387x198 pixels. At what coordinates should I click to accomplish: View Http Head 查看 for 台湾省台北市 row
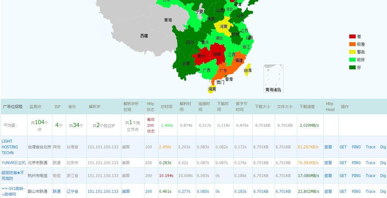coord(328,147)
